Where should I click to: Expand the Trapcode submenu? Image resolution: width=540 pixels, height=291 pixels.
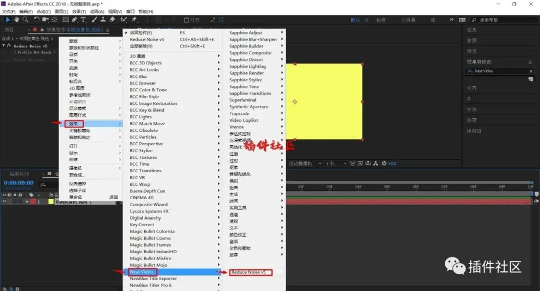click(254, 113)
